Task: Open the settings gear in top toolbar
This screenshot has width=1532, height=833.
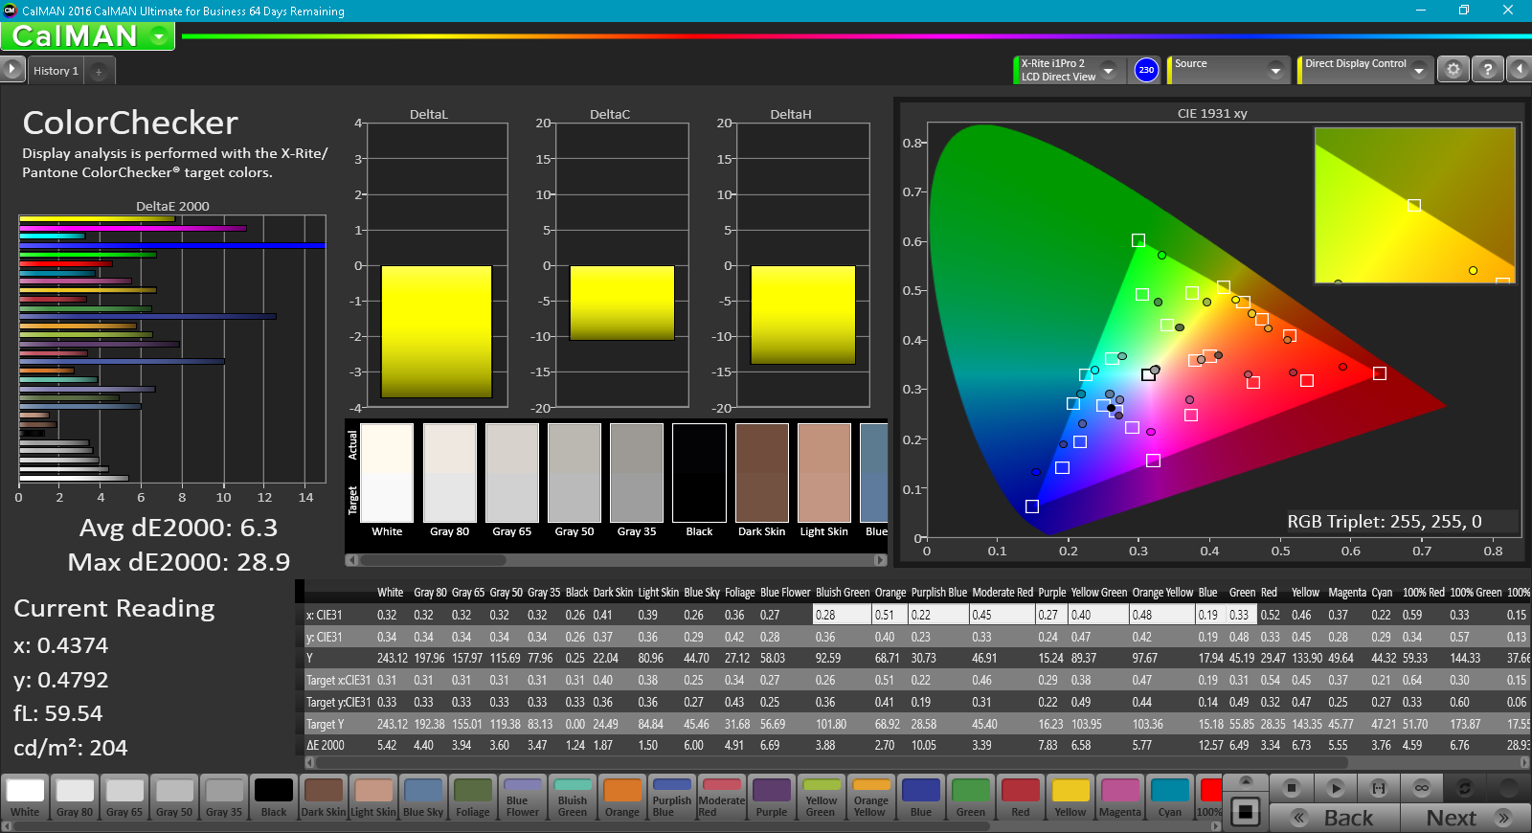Action: 1453,69
